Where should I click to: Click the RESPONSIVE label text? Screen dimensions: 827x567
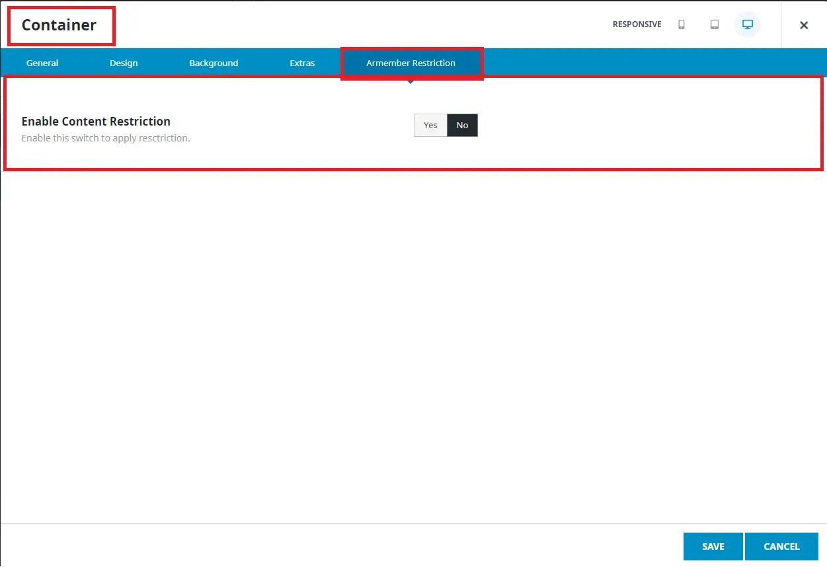tap(637, 24)
